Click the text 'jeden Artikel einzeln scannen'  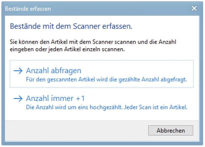[x=95, y=49]
